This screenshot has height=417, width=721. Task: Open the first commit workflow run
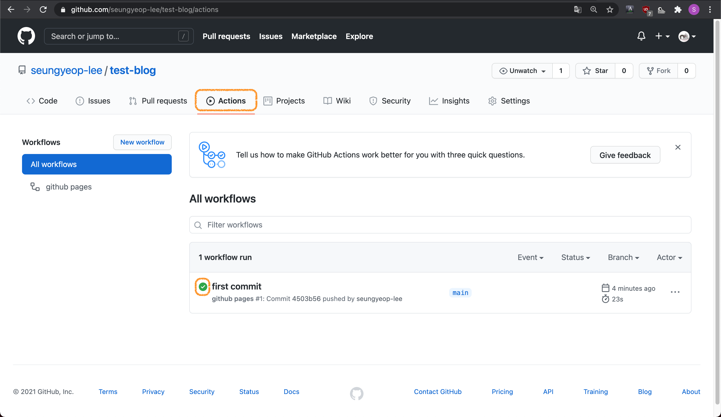pyautogui.click(x=236, y=286)
